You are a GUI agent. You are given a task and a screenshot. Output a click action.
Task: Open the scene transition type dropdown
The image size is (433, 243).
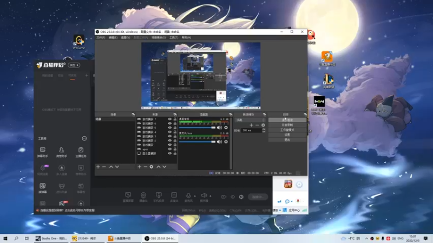tap(250, 120)
